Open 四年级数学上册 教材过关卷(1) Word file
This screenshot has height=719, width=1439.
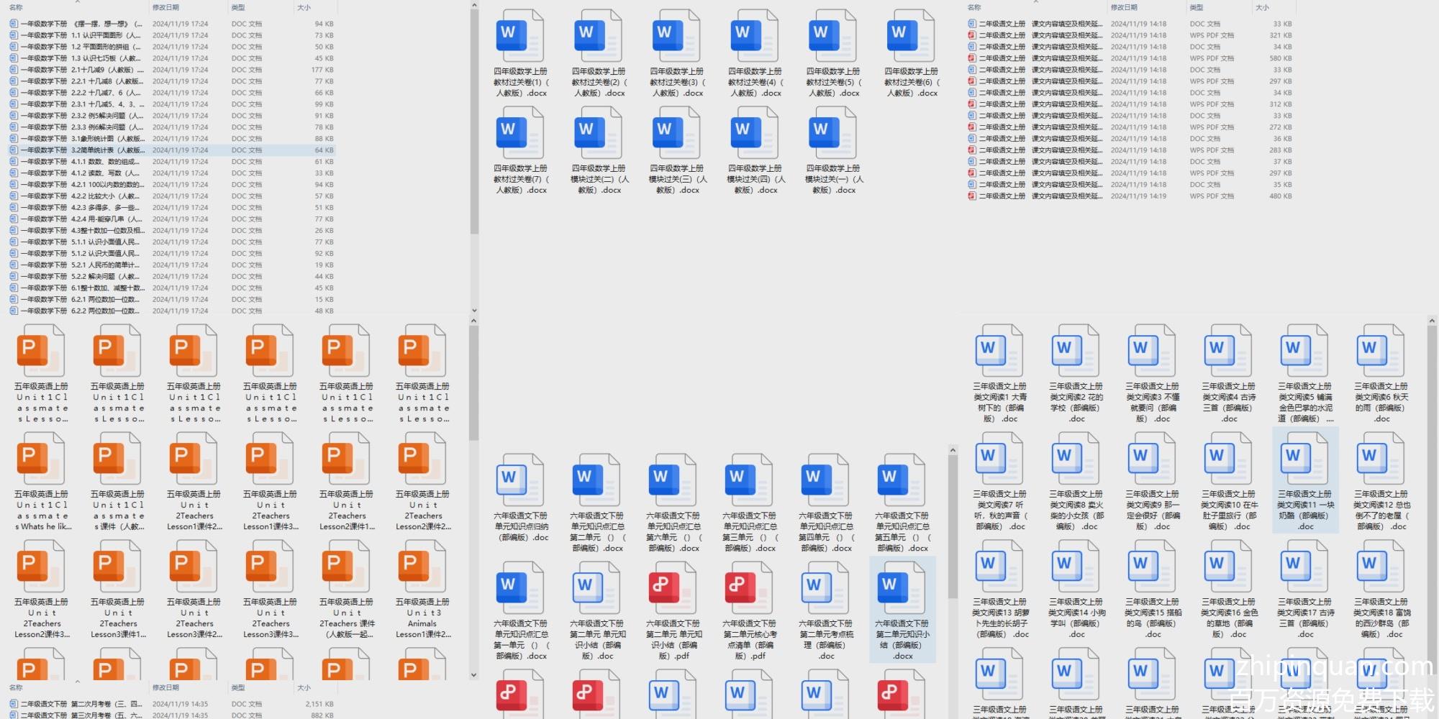pos(519,36)
